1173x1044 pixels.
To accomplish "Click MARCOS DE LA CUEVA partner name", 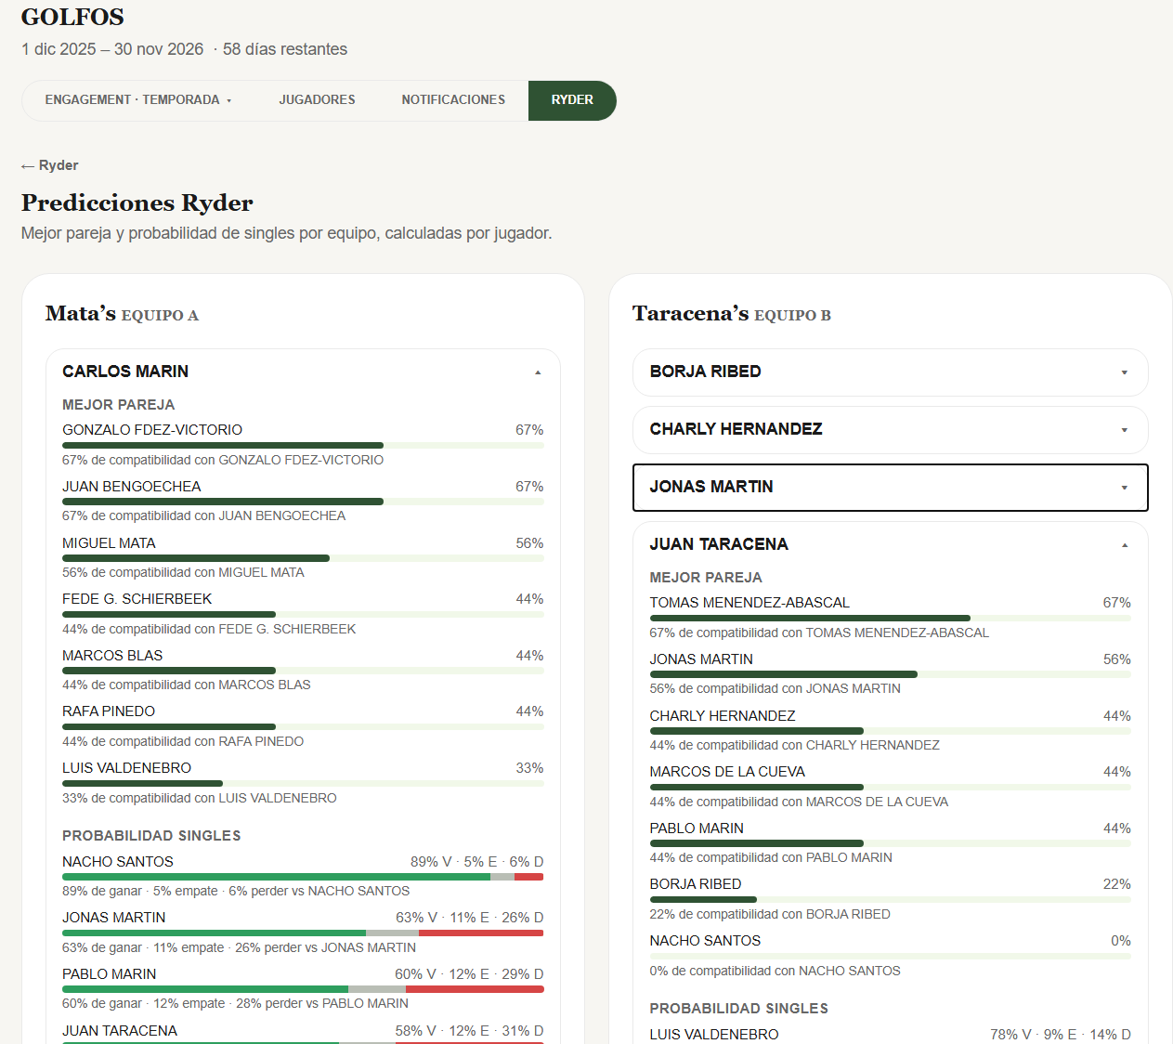I will pos(727,772).
